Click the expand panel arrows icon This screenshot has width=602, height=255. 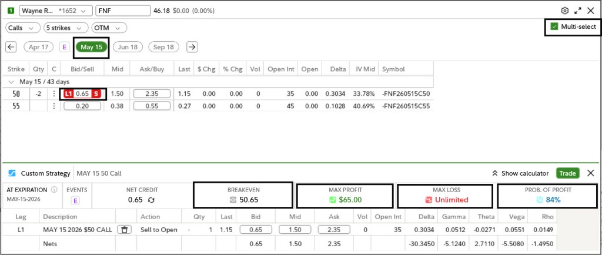(x=577, y=11)
